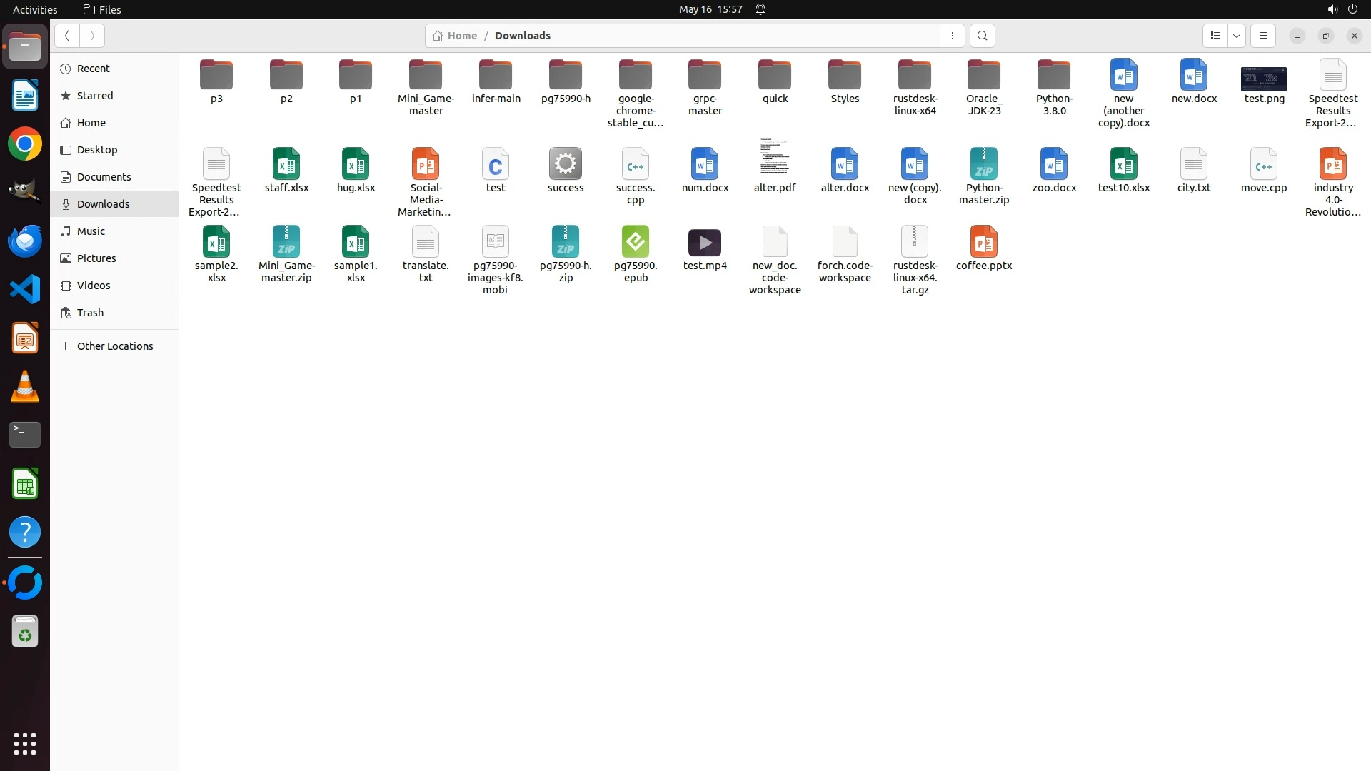This screenshot has height=771, width=1371.
Task: Select the Python-master.zip archive icon
Action: pos(983,164)
